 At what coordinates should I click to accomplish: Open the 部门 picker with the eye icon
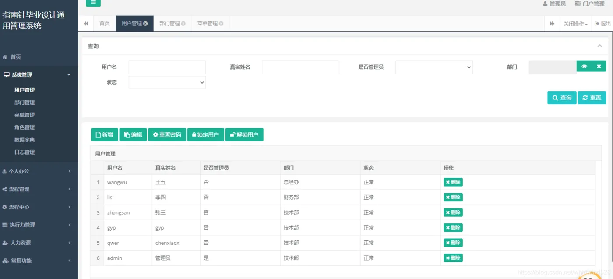coord(584,67)
